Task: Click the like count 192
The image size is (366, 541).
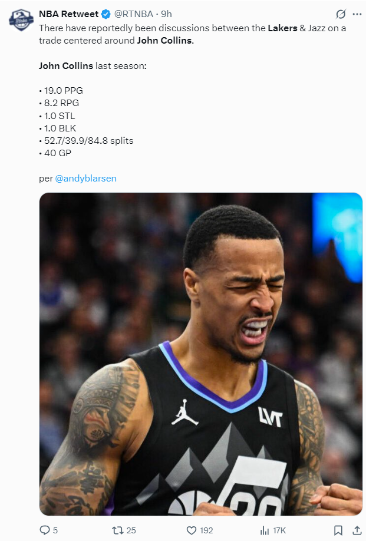Action: [206, 530]
